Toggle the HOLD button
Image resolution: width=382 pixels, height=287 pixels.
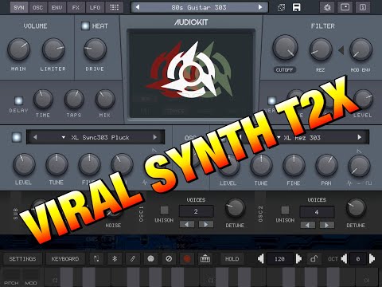pos(232,258)
